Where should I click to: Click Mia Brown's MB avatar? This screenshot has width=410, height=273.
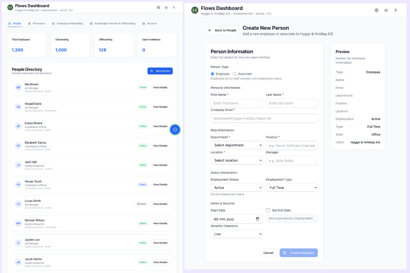pos(18,87)
